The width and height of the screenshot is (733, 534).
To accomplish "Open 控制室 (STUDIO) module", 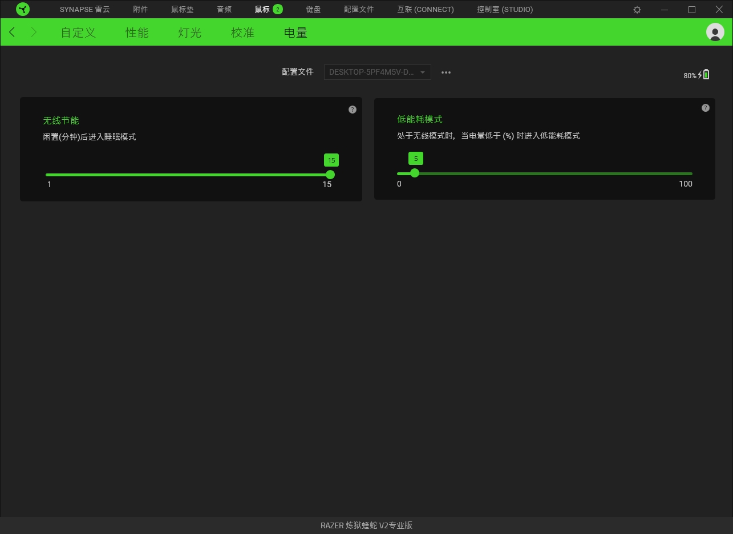I will 505,10.
